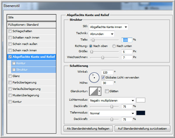Tick the Schein nach außen checkbox
Viewport: 175px width, 138px height.
(x=10, y=44)
